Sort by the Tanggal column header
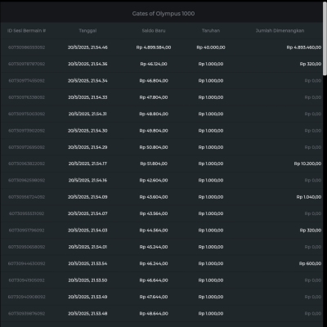Screen dimensions: 327x327 87,31
